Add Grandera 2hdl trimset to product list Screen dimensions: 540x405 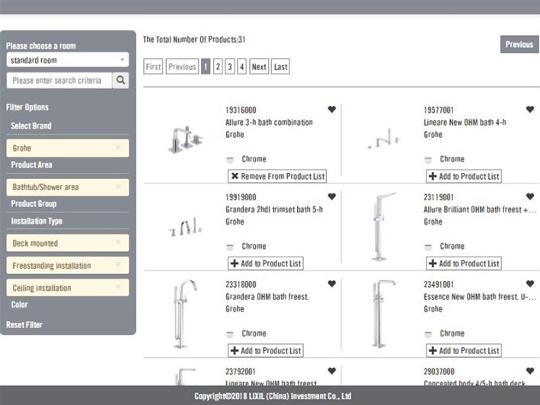tap(266, 263)
